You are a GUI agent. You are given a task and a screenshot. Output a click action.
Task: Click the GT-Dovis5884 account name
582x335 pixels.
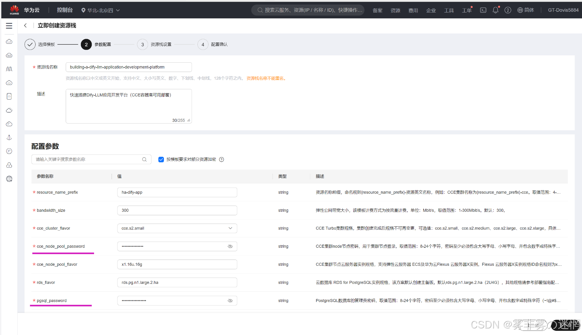point(563,10)
